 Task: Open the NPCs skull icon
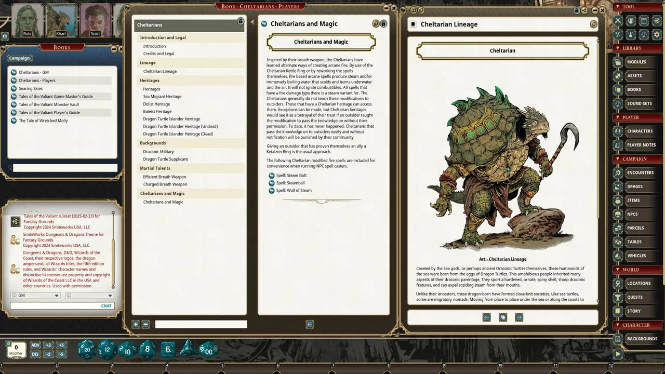pyautogui.click(x=618, y=214)
